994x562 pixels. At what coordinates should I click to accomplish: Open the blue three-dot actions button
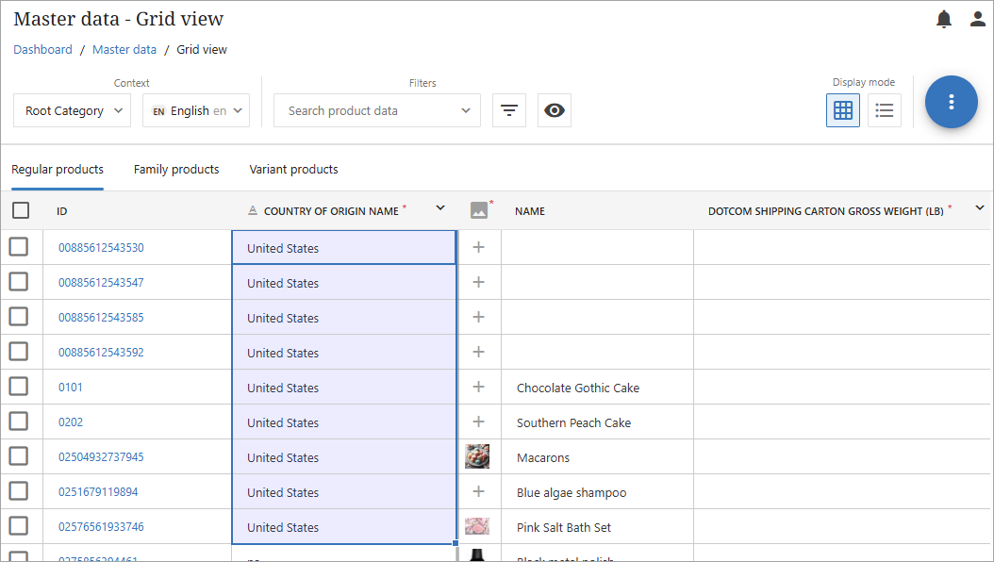951,102
